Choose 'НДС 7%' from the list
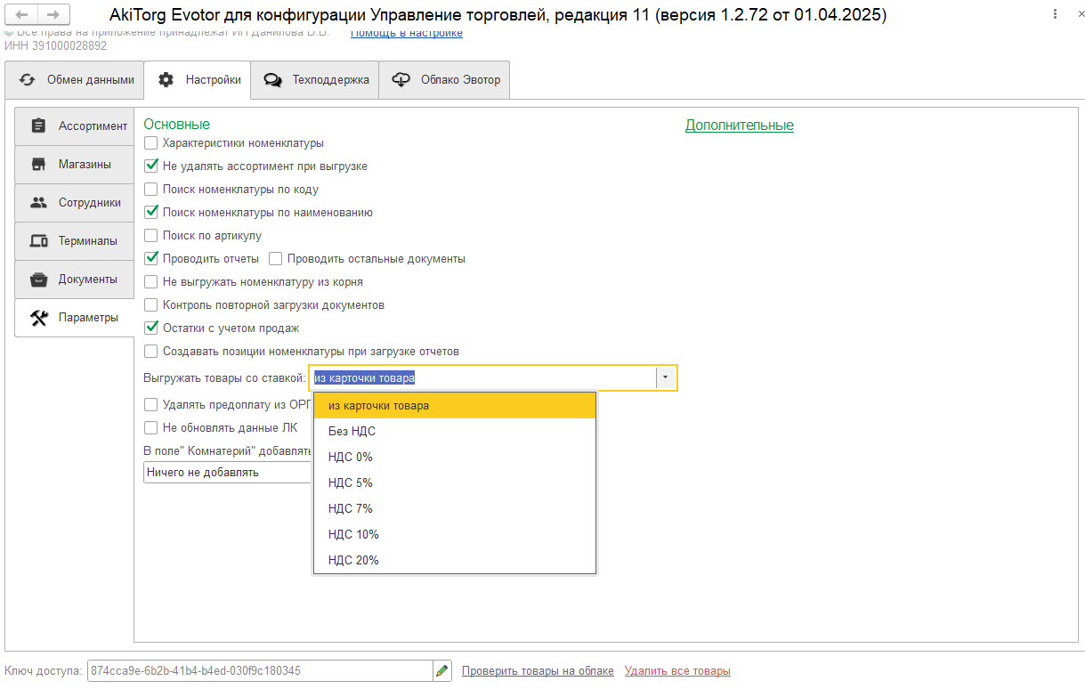This screenshot has width=1085, height=689. tap(455, 509)
